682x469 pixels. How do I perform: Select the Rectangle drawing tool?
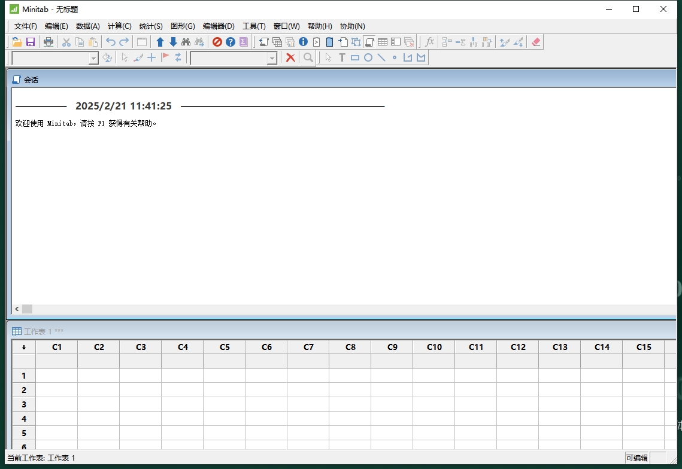click(355, 57)
